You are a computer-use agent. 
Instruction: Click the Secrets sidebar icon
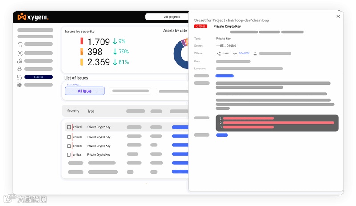tap(20, 77)
